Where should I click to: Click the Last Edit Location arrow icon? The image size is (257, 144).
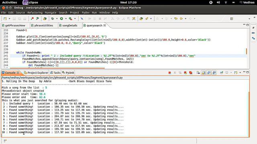(176, 19)
